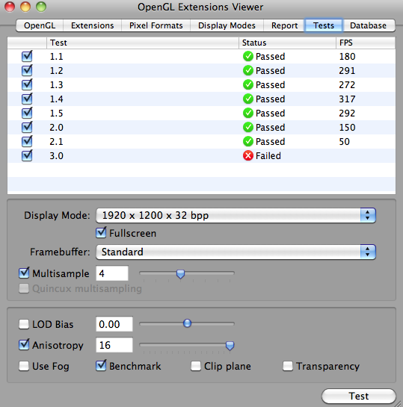The width and height of the screenshot is (403, 407).
Task: Enable the LOD Bias checkbox
Action: 24,324
